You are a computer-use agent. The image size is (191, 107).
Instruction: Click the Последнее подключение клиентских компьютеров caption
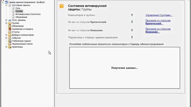click(x=116, y=44)
